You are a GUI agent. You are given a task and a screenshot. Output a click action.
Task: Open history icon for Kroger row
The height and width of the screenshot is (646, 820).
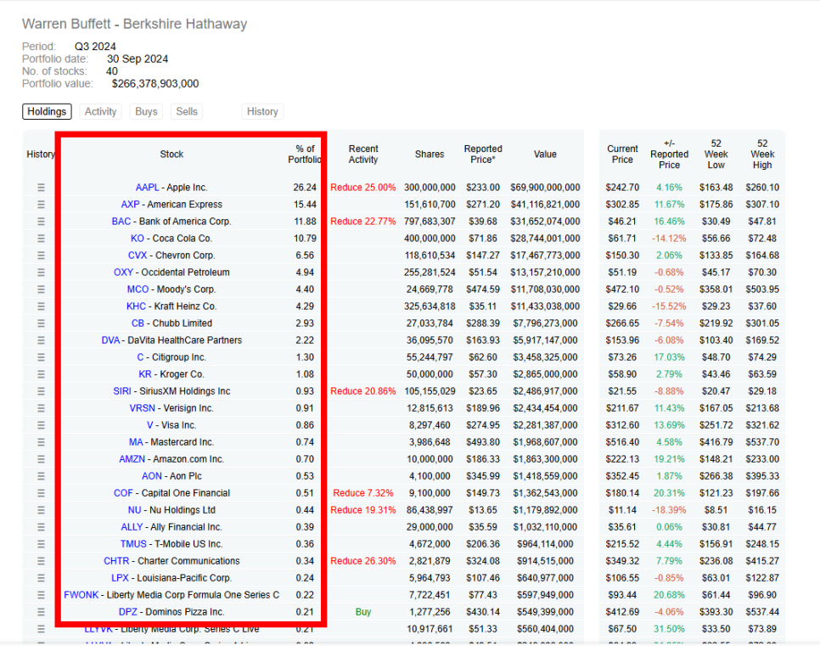tap(41, 374)
